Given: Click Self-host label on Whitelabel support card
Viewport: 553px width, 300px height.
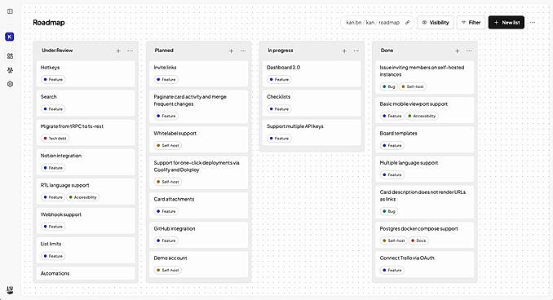Looking at the screenshot, I should 168,146.
